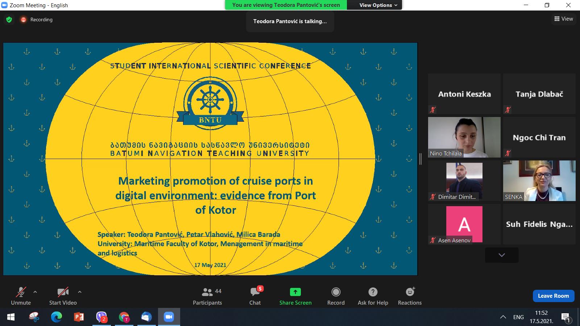The height and width of the screenshot is (326, 580).
Task: Expand video options arrow next to Start Video
Action: (x=80, y=292)
